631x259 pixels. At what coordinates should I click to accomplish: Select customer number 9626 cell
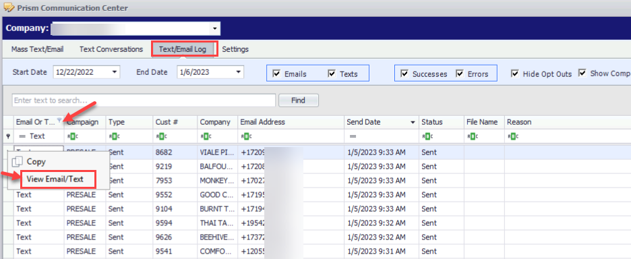click(x=175, y=237)
